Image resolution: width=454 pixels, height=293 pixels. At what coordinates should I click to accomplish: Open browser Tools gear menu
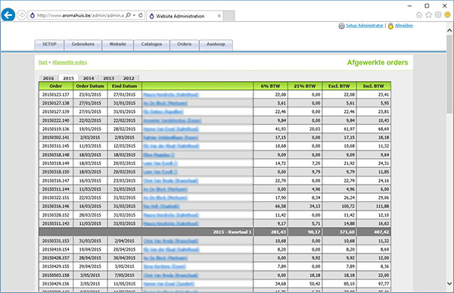438,14
